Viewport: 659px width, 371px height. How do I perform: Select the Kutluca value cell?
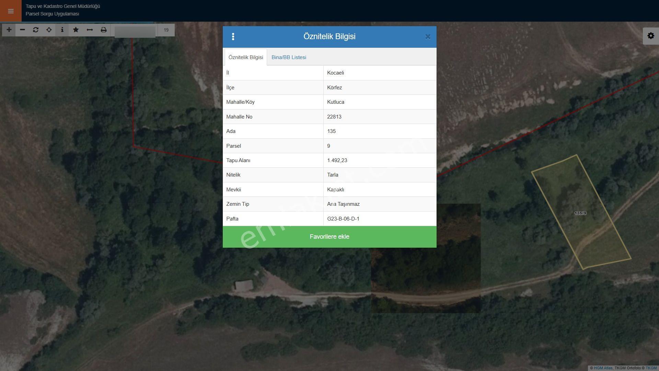pyautogui.click(x=380, y=102)
